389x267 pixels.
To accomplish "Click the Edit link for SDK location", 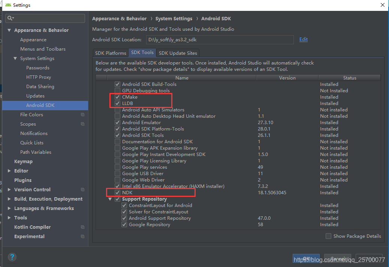I will (304, 39).
